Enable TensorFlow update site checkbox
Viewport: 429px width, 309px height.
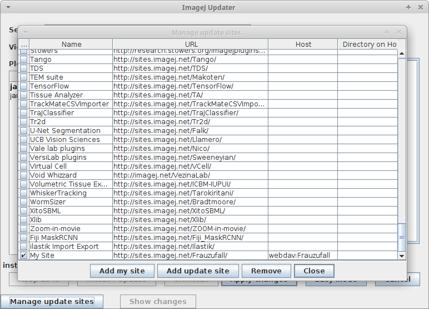point(24,86)
